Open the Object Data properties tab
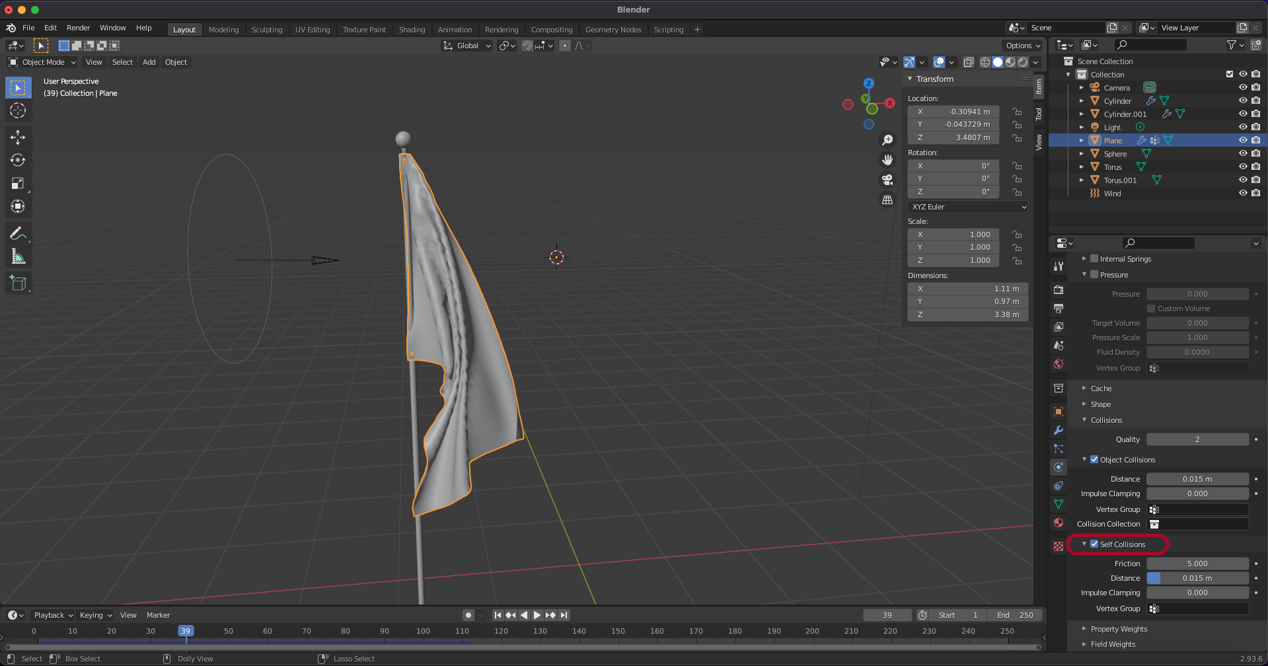Viewport: 1268px width, 666px height. coord(1059,504)
